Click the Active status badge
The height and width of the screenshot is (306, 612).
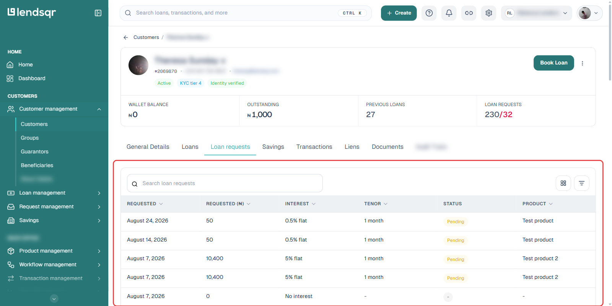click(x=164, y=83)
